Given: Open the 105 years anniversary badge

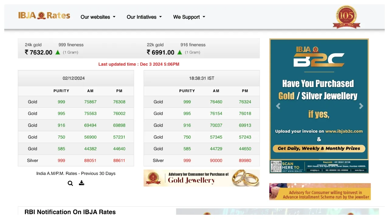Looking at the screenshot, I should coord(346,17).
